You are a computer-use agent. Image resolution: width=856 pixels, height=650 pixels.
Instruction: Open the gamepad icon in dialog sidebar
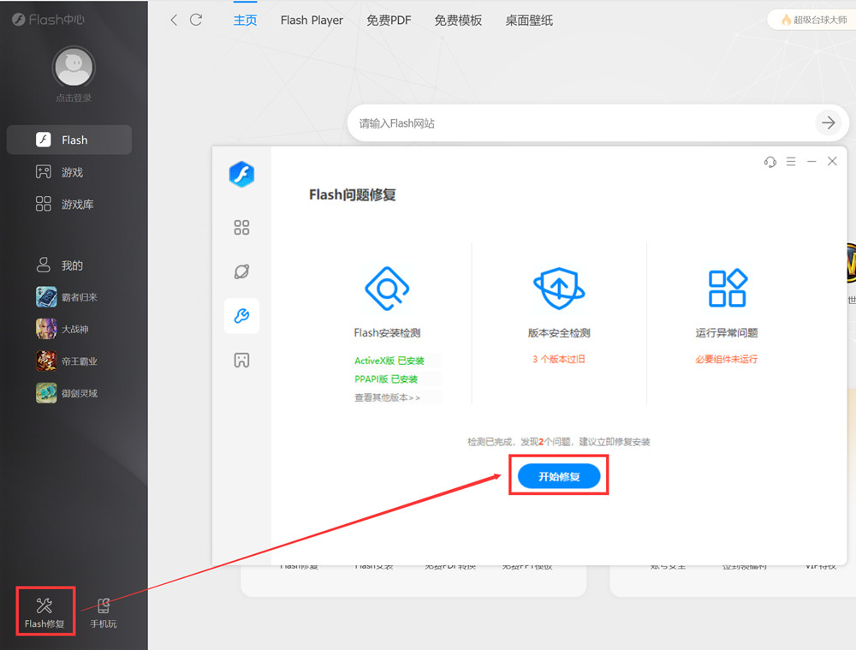[241, 361]
